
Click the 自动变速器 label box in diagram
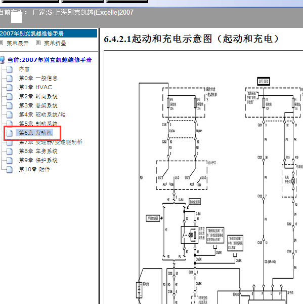click(195, 202)
